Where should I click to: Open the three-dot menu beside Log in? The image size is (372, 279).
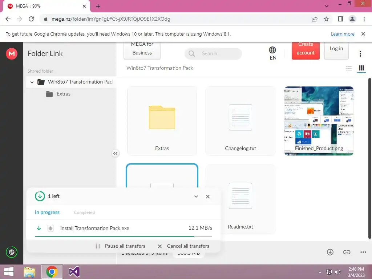(x=360, y=54)
